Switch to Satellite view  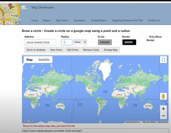tap(44, 60)
